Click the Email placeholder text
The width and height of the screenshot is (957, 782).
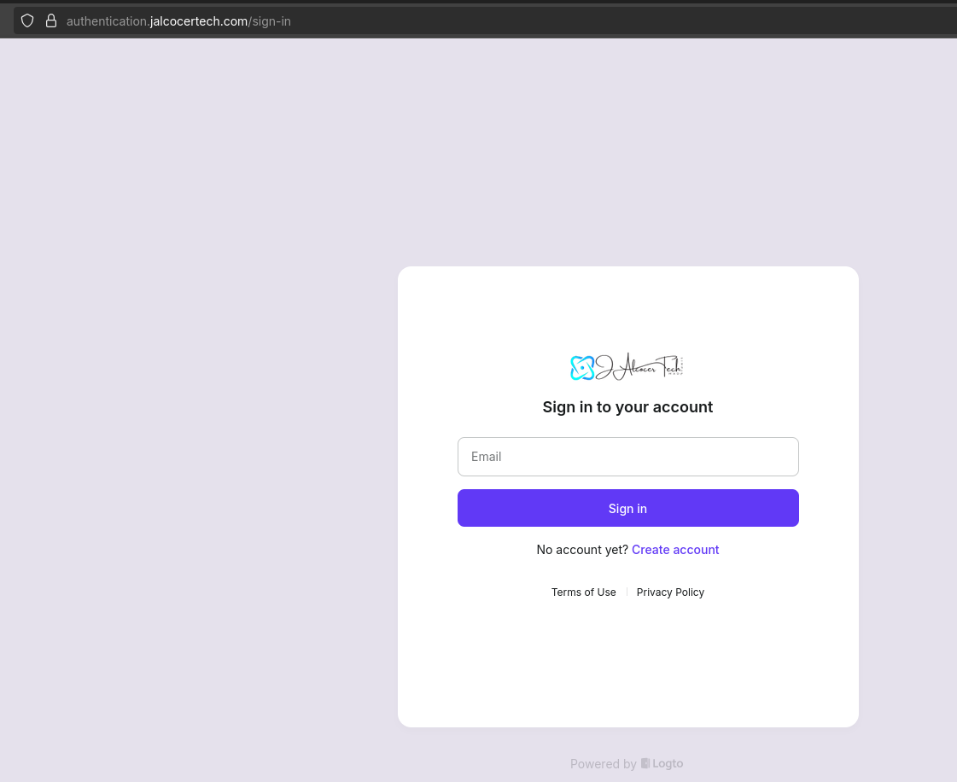(x=487, y=457)
